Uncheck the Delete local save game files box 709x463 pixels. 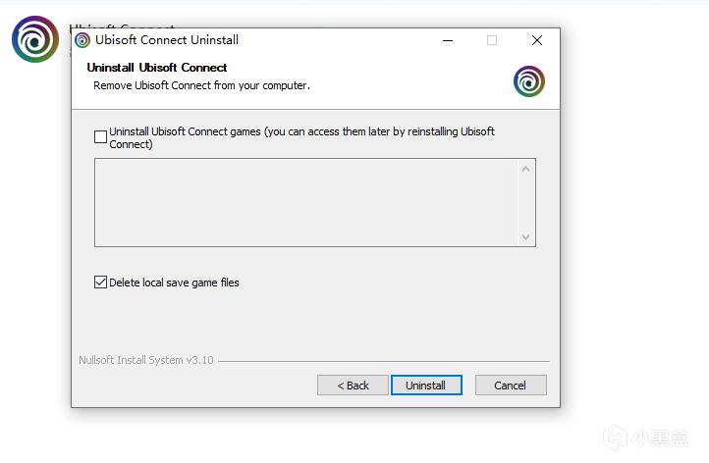tap(100, 283)
